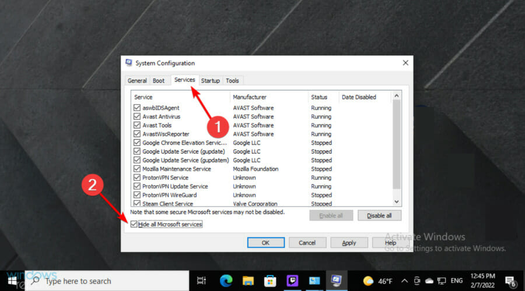Click the Meet Now tray icon
This screenshot has height=291, width=525.
coord(417,281)
